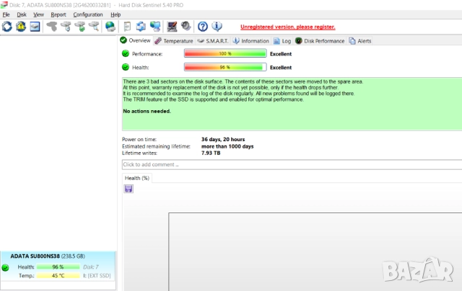Click the monitor screen toolbar icon
The width and height of the screenshot is (462, 291).
click(x=173, y=27)
